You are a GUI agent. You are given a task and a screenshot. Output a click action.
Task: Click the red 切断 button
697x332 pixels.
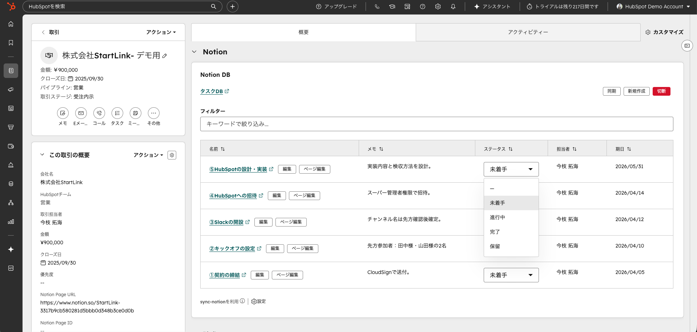[661, 91]
